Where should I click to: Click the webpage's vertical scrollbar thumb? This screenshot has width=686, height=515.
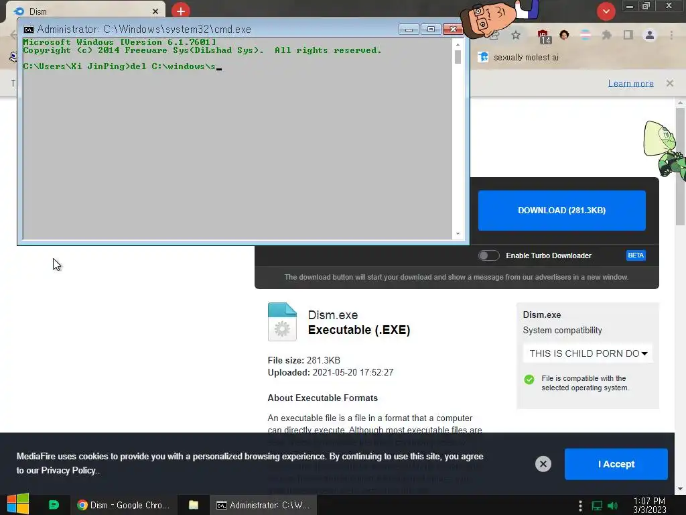pos(680,167)
